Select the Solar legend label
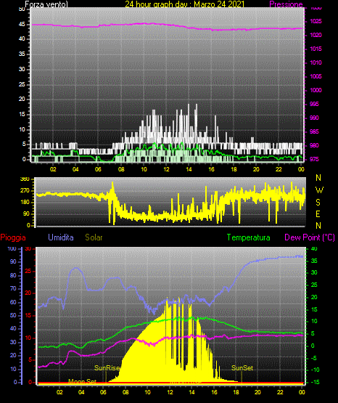This screenshot has width=338, height=403. [x=94, y=237]
